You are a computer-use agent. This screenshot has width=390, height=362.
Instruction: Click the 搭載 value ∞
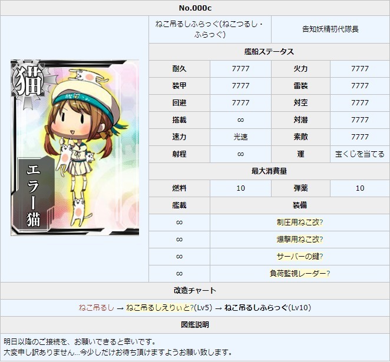pyautogui.click(x=240, y=120)
